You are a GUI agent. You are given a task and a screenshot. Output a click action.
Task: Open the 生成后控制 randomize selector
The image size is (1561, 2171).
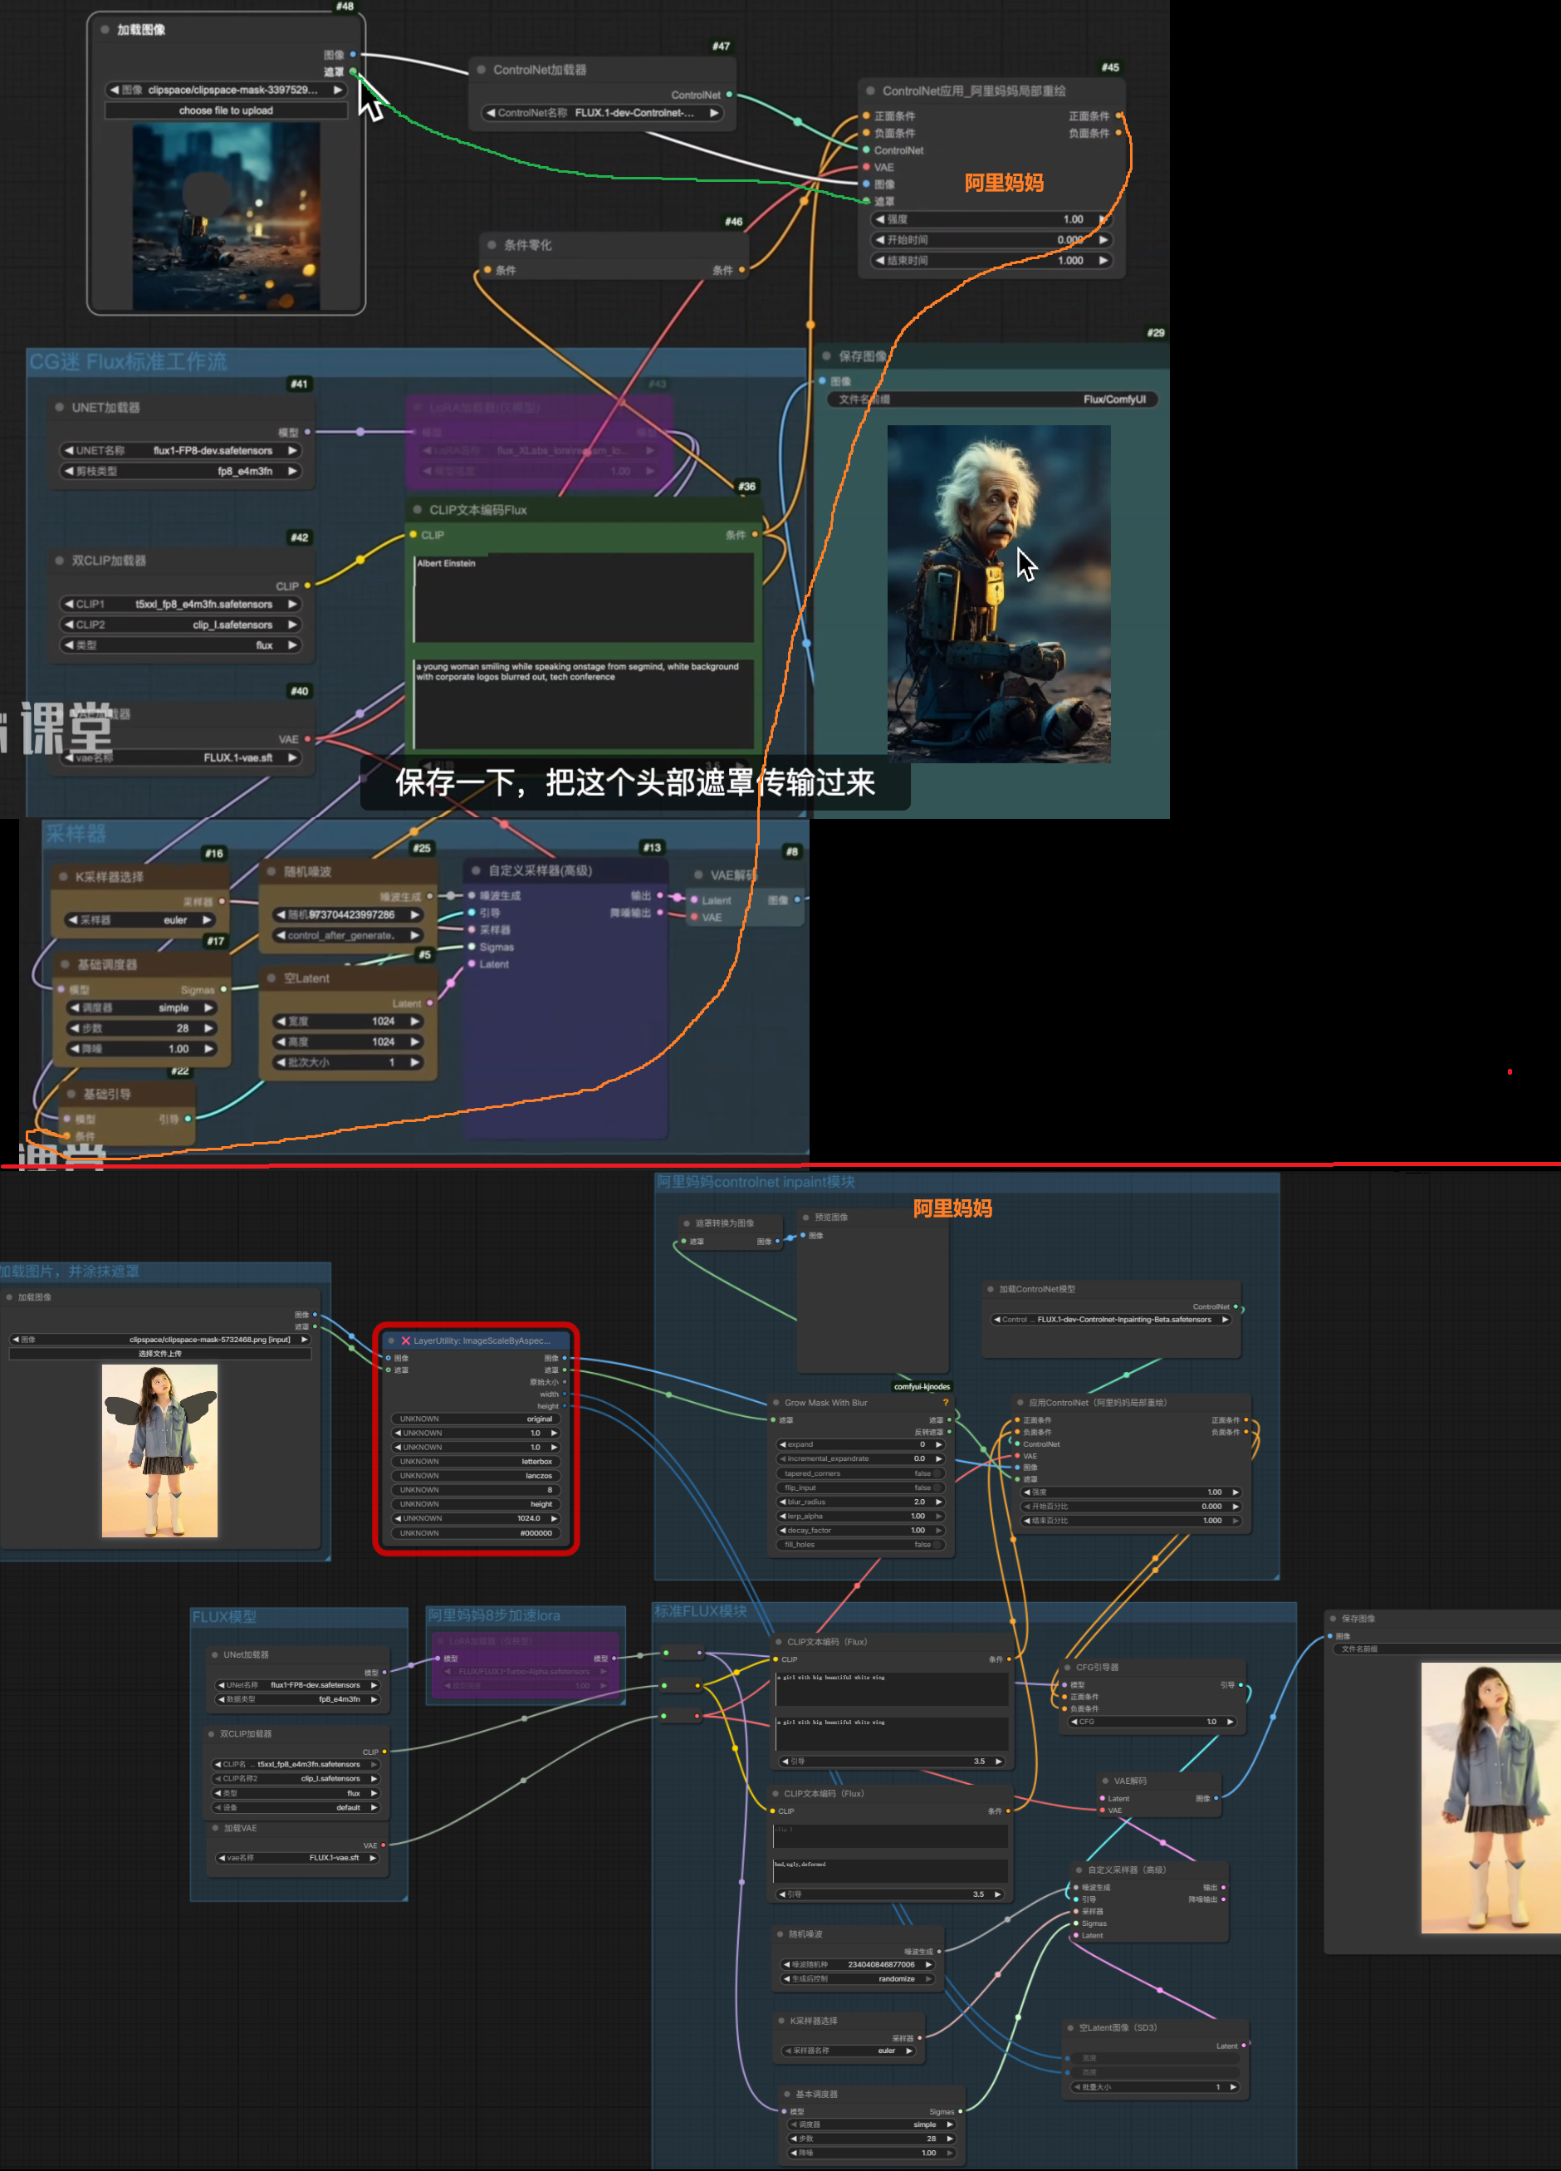pyautogui.click(x=859, y=1978)
